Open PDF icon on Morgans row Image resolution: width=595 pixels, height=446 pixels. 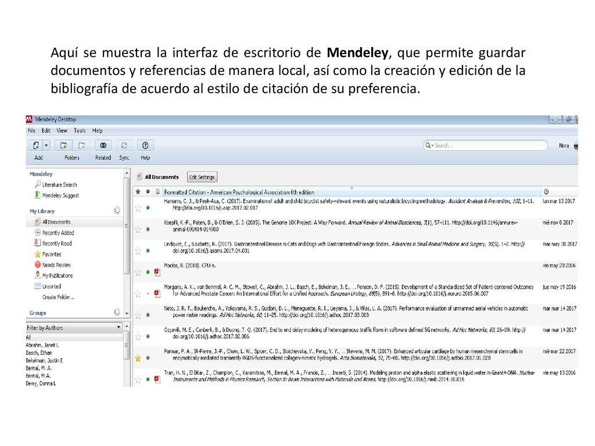point(157,293)
